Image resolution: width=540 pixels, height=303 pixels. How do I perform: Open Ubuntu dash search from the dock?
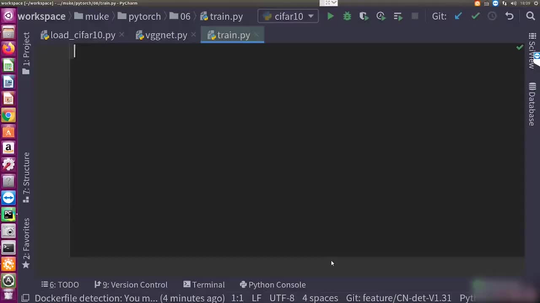point(8,16)
